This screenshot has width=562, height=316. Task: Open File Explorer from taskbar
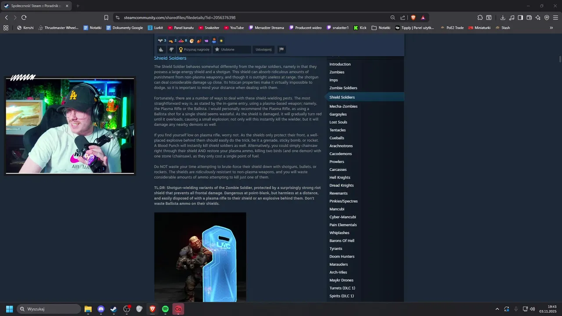(88, 309)
